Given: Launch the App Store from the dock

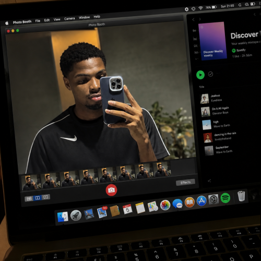Looking at the screenshot, I should 201,201.
